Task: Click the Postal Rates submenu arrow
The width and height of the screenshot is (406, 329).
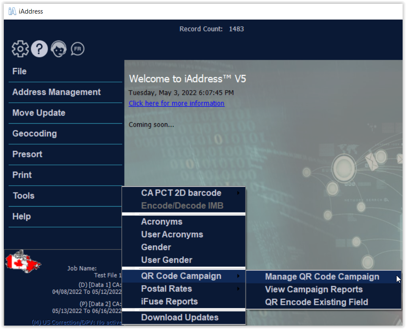Action: pos(238,289)
